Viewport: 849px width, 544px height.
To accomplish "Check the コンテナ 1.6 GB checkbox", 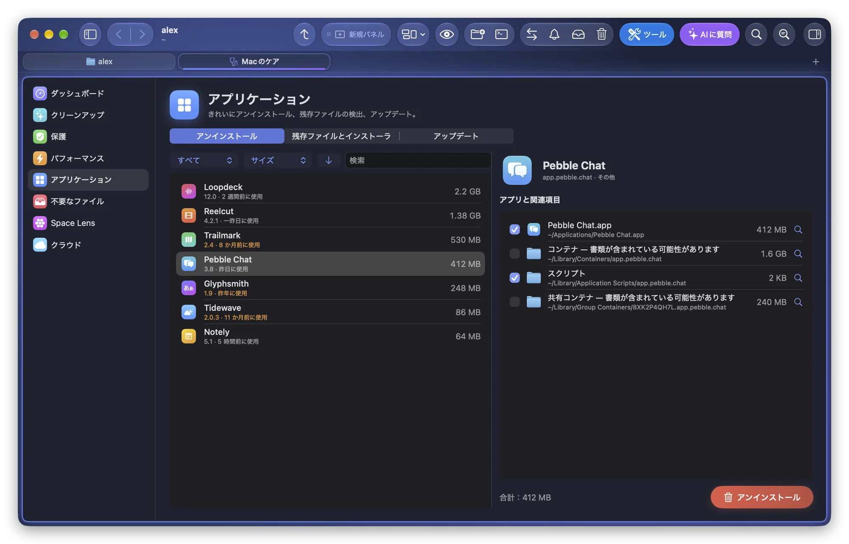I will [x=514, y=254].
